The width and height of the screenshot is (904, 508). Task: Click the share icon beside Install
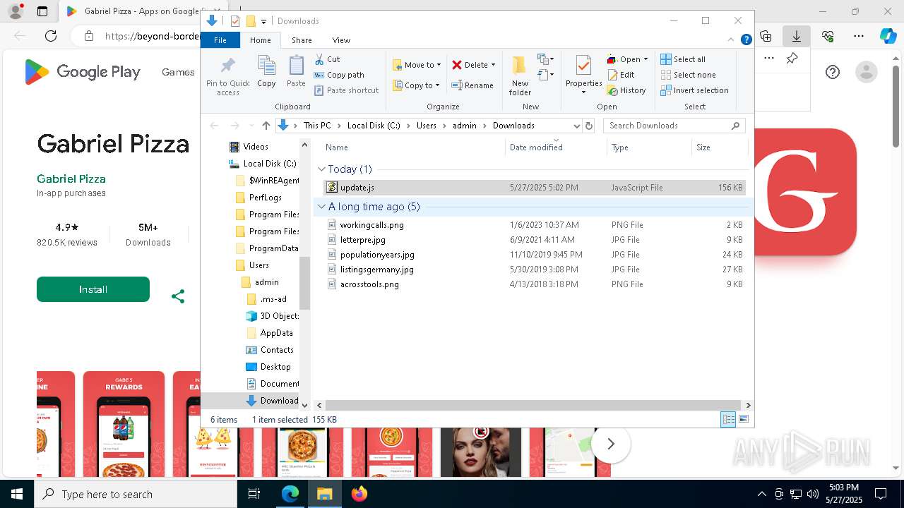178,296
